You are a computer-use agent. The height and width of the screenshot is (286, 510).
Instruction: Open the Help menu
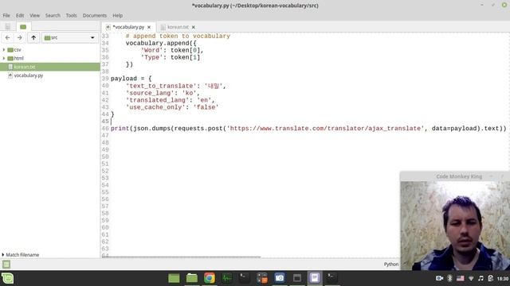pyautogui.click(x=118, y=16)
